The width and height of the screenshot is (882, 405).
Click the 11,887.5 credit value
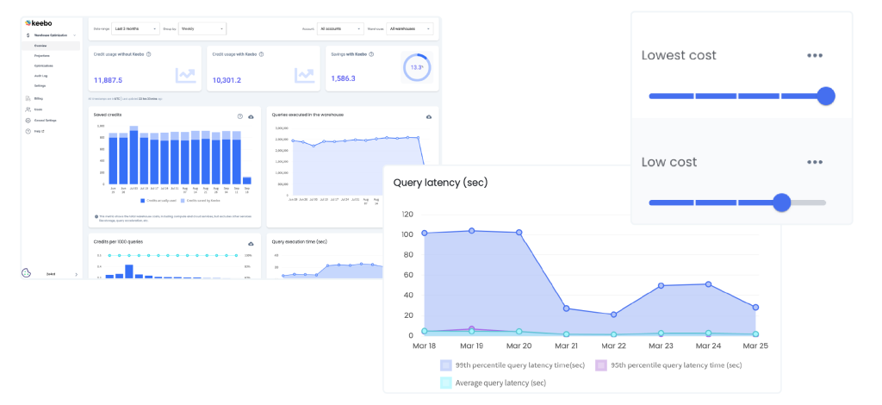tap(108, 80)
